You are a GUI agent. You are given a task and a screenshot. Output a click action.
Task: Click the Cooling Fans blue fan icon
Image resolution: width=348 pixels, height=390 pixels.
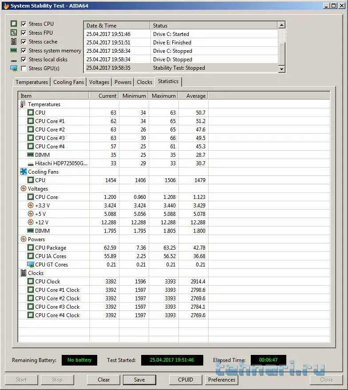(x=23, y=172)
